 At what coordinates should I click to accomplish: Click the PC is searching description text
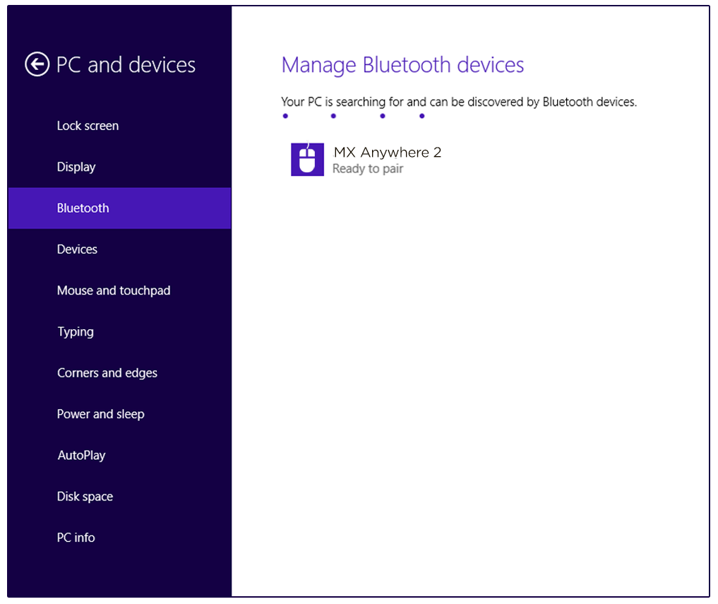tap(459, 102)
